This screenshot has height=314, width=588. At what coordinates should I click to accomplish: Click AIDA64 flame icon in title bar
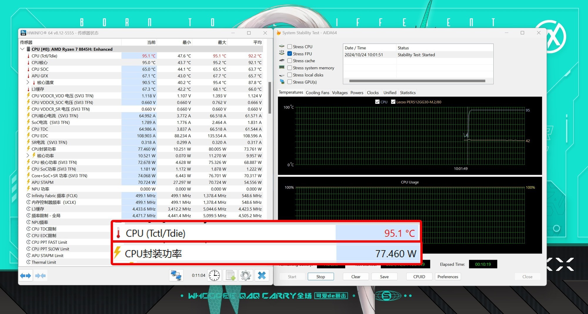tap(278, 33)
